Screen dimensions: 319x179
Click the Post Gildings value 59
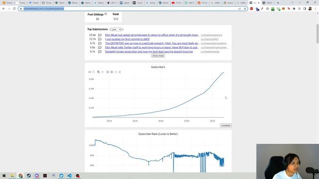pos(98,19)
